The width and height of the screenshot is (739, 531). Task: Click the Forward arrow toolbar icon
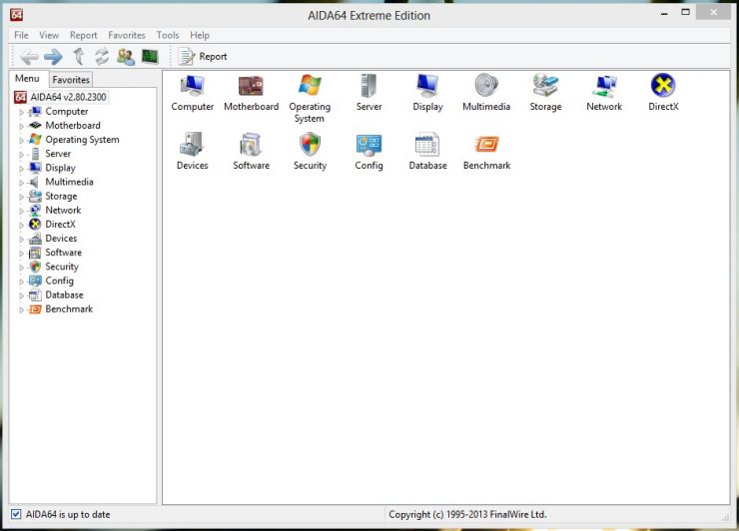tap(53, 57)
